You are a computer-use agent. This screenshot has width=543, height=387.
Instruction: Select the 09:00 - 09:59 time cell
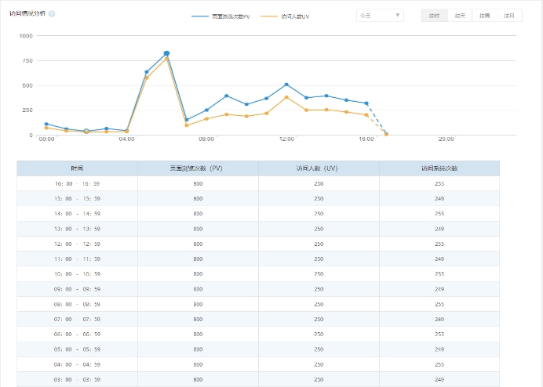(77, 289)
